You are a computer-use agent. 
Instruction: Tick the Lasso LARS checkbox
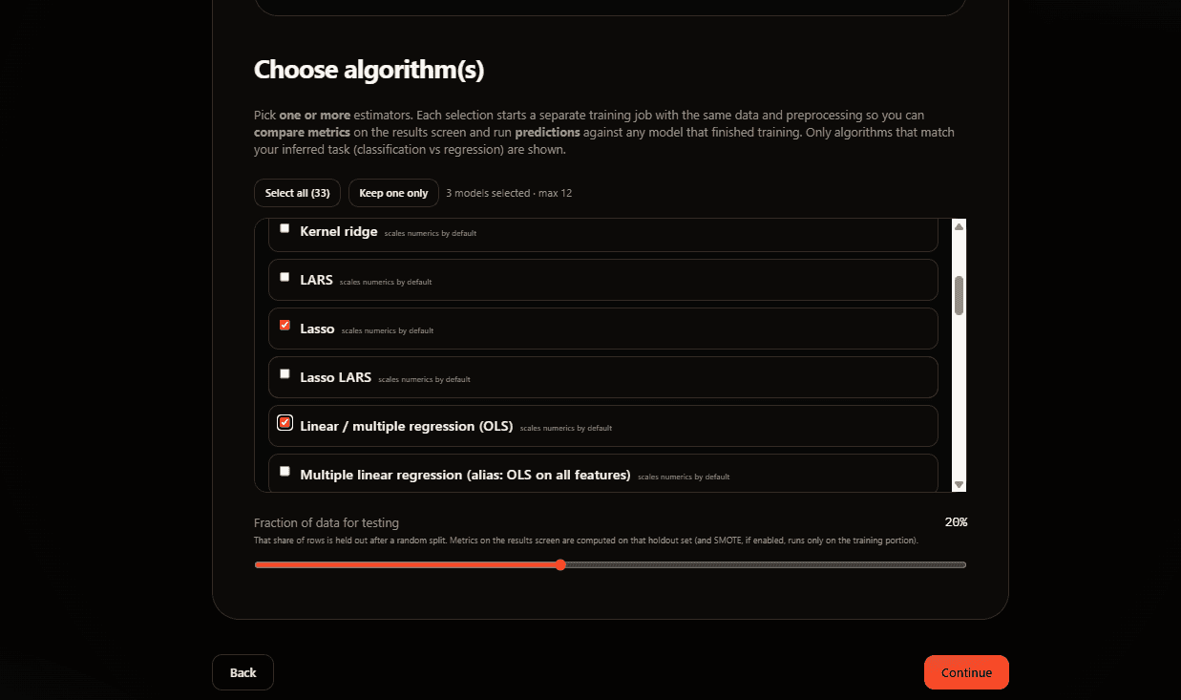(285, 374)
